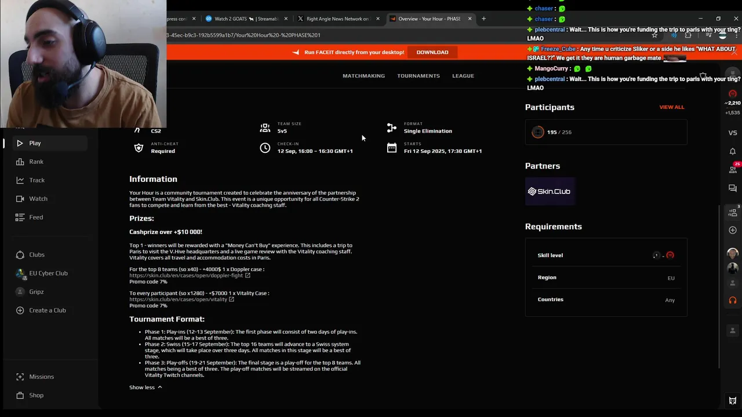This screenshot has height=417, width=742.
Task: Open the Watch icon in sidebar
Action: pyautogui.click(x=20, y=199)
